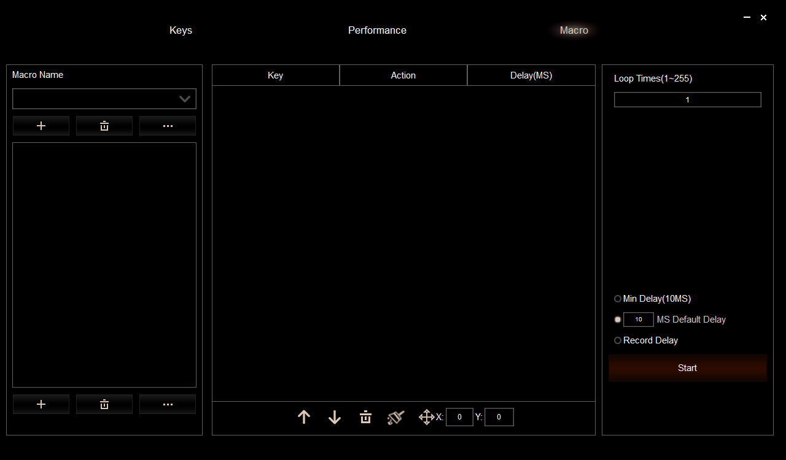Screen dimensions: 786x460
Task: Open upper more options ellipsis button
Action: point(168,126)
